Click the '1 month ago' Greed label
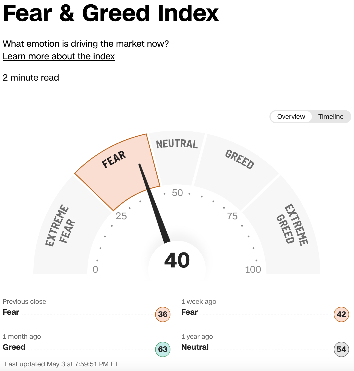The width and height of the screenshot is (354, 371). [x=14, y=347]
